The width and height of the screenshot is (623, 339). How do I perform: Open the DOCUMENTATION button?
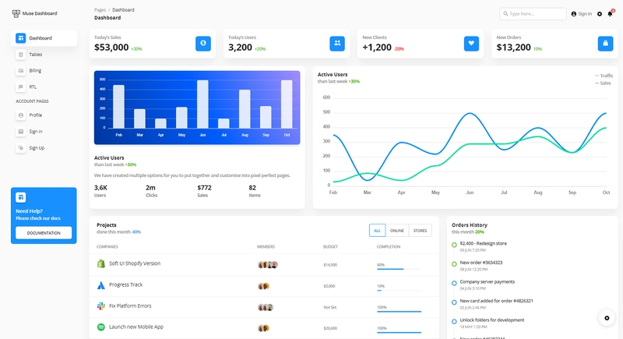[x=44, y=233]
